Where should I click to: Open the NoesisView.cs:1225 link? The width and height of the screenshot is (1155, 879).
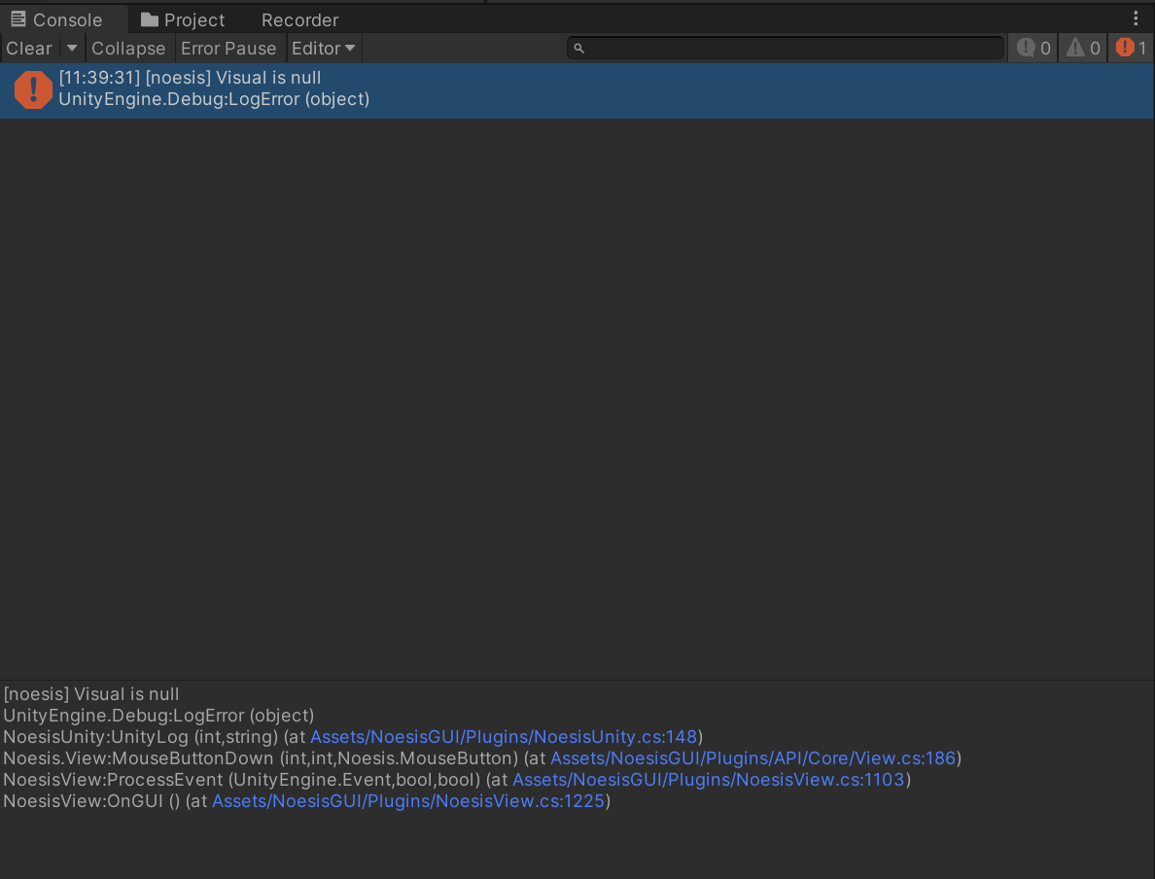click(x=408, y=801)
